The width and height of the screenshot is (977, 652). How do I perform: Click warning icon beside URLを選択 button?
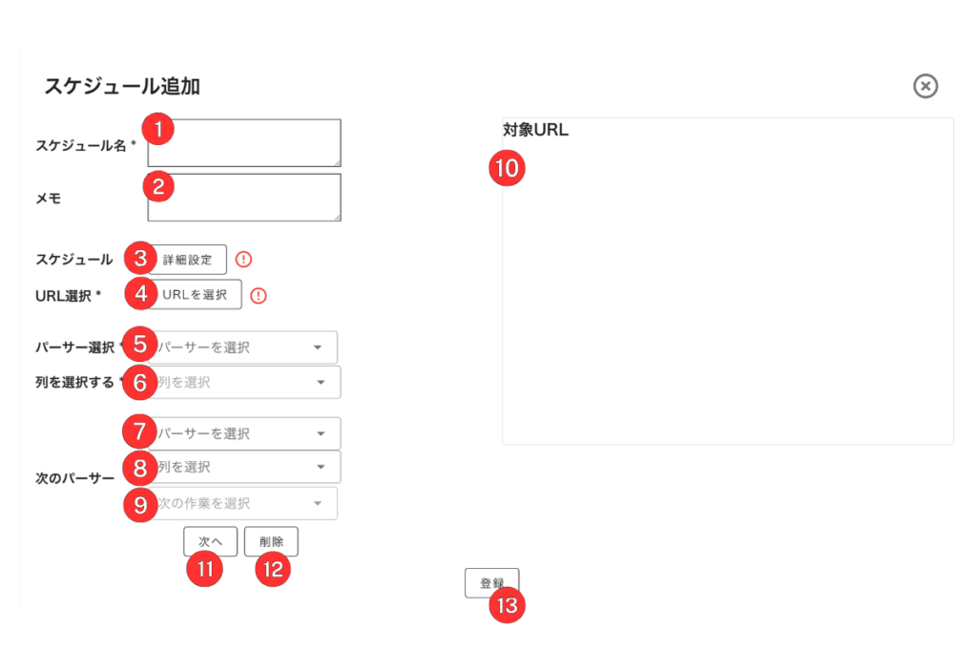[x=259, y=296]
